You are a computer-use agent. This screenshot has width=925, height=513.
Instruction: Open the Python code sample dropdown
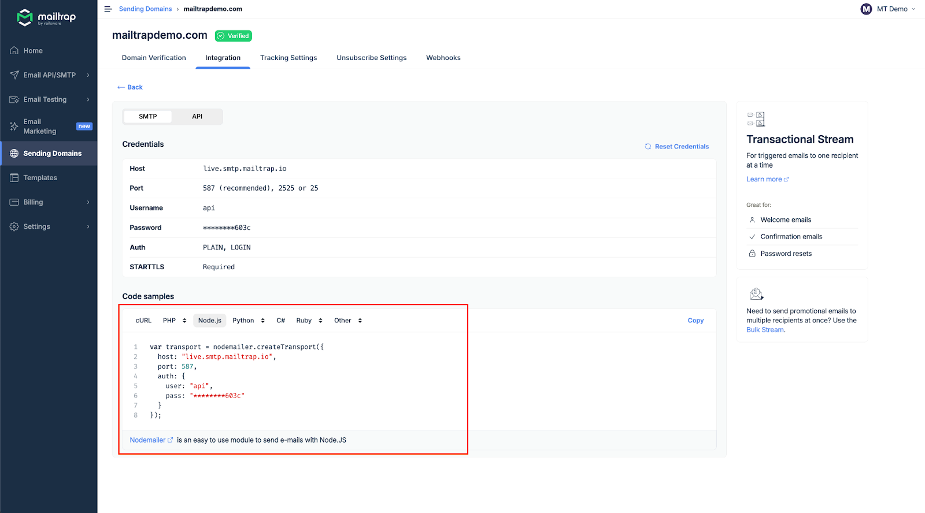249,321
